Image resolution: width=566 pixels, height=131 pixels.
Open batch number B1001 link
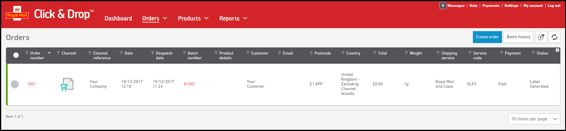point(190,84)
